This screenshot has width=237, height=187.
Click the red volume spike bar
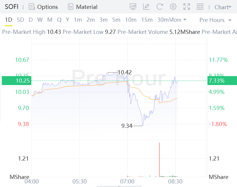pyautogui.click(x=159, y=159)
